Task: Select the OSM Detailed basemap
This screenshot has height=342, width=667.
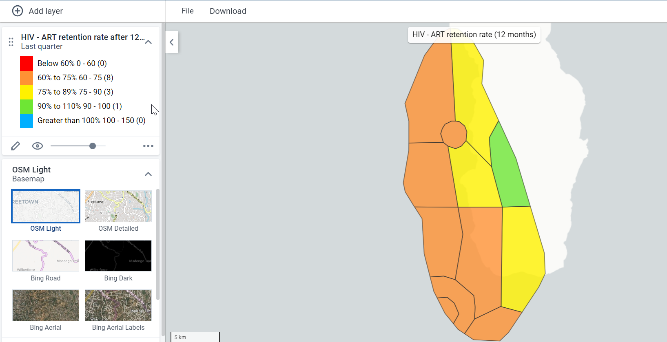Action: (118, 211)
